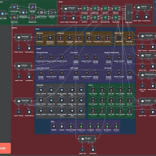Select the OpenAI - Transcribe node

(x=42, y=12)
